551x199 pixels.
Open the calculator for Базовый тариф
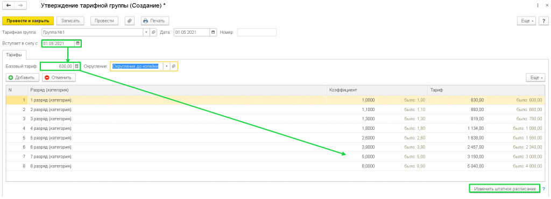pos(76,66)
